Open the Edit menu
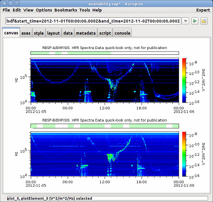Image resolution: width=213 pixels, height=202 pixels. pos(17,10)
